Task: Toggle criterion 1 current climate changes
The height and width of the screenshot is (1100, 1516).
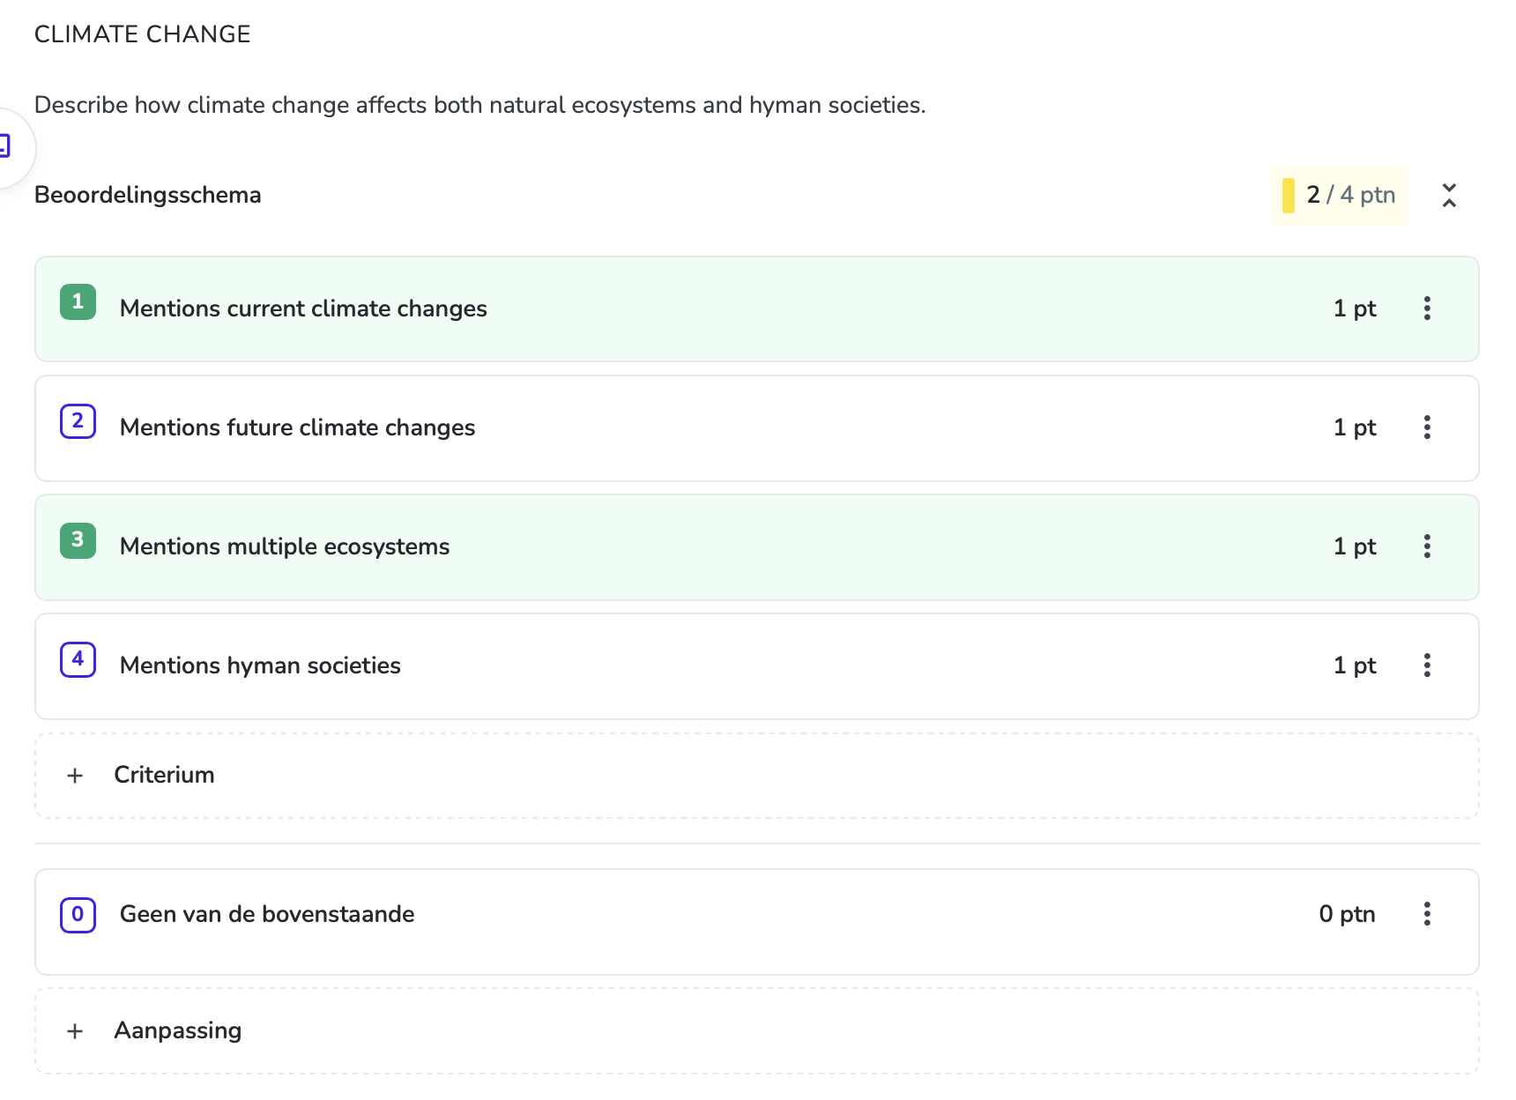Action: coord(78,301)
